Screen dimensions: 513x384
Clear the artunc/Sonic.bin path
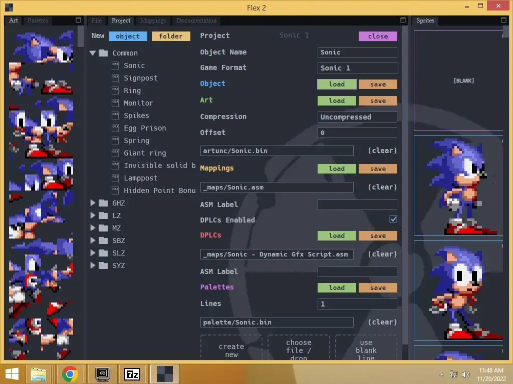[x=382, y=150]
